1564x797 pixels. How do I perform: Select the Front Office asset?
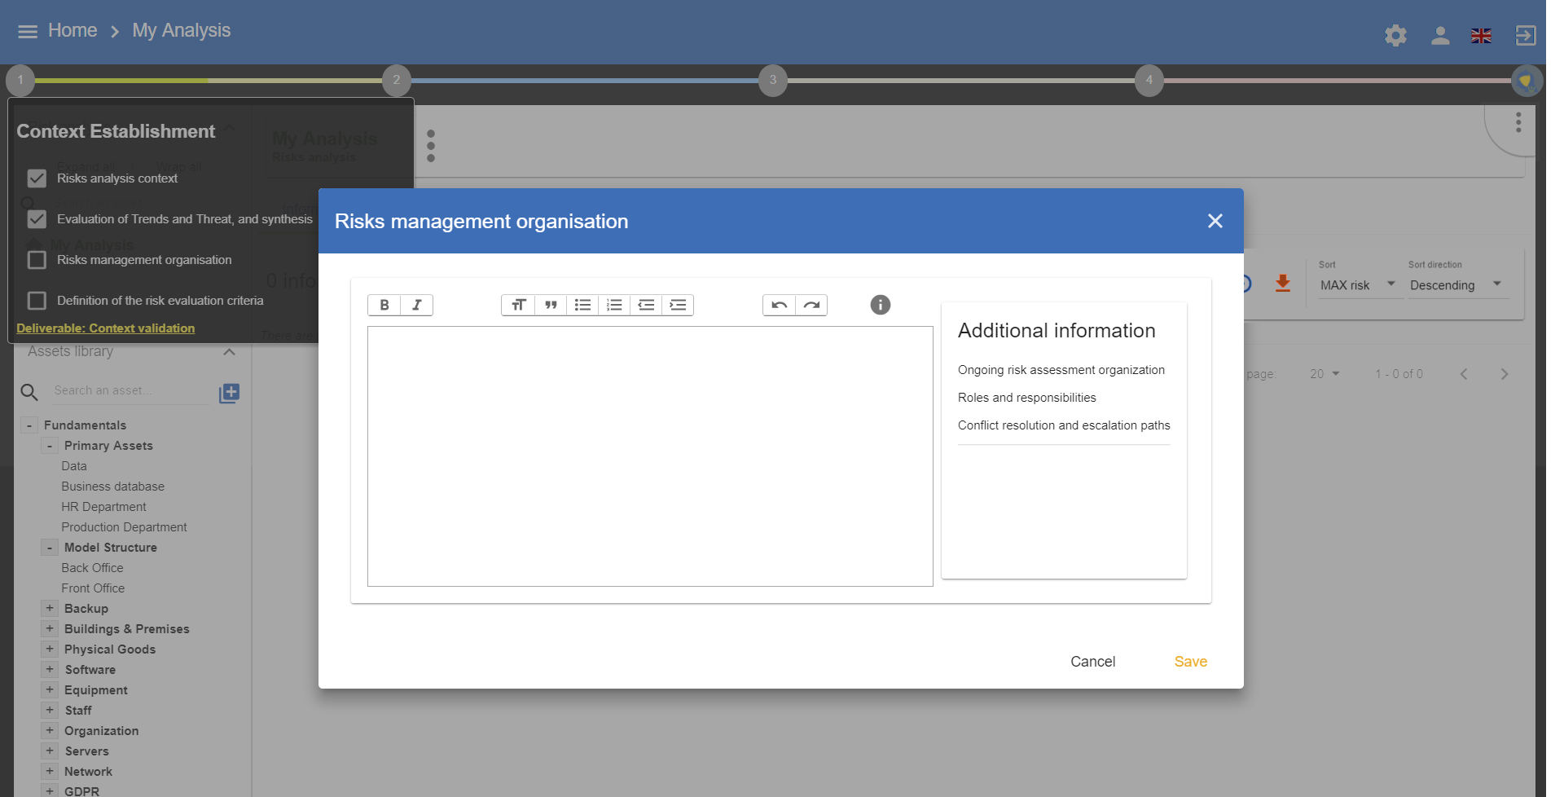pyautogui.click(x=94, y=588)
